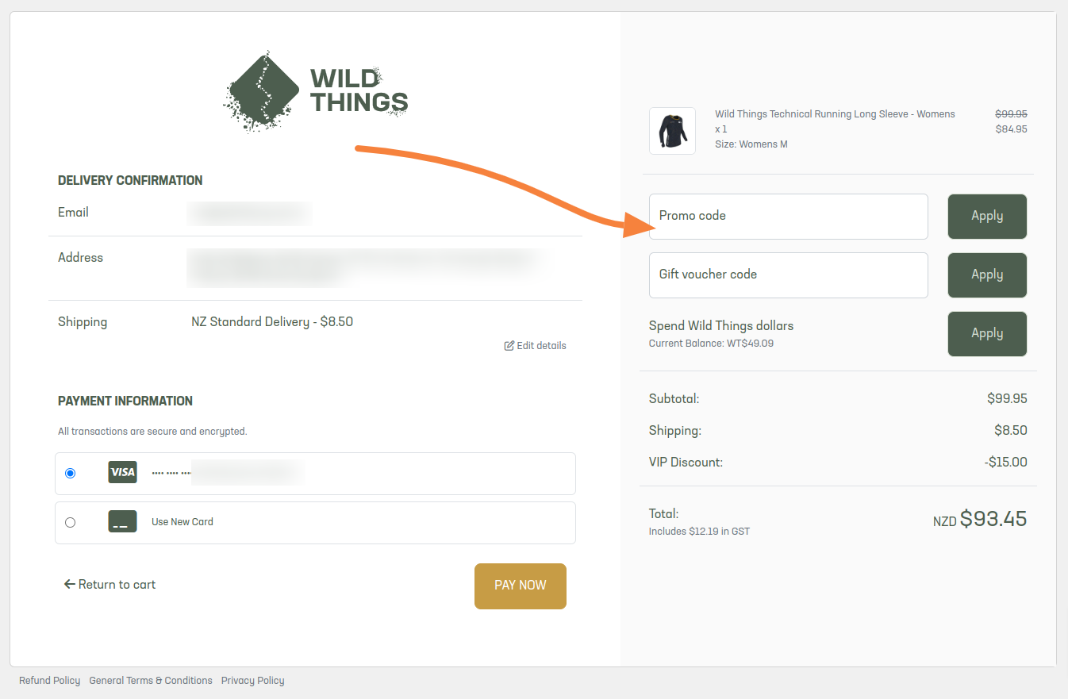Screen dimensions: 1068x699
Task: Click the Promo code input field
Action: tap(788, 217)
